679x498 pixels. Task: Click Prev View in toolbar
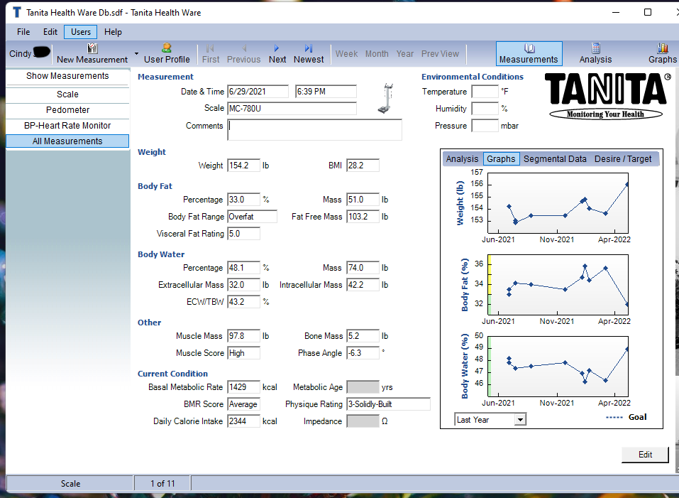tap(440, 54)
